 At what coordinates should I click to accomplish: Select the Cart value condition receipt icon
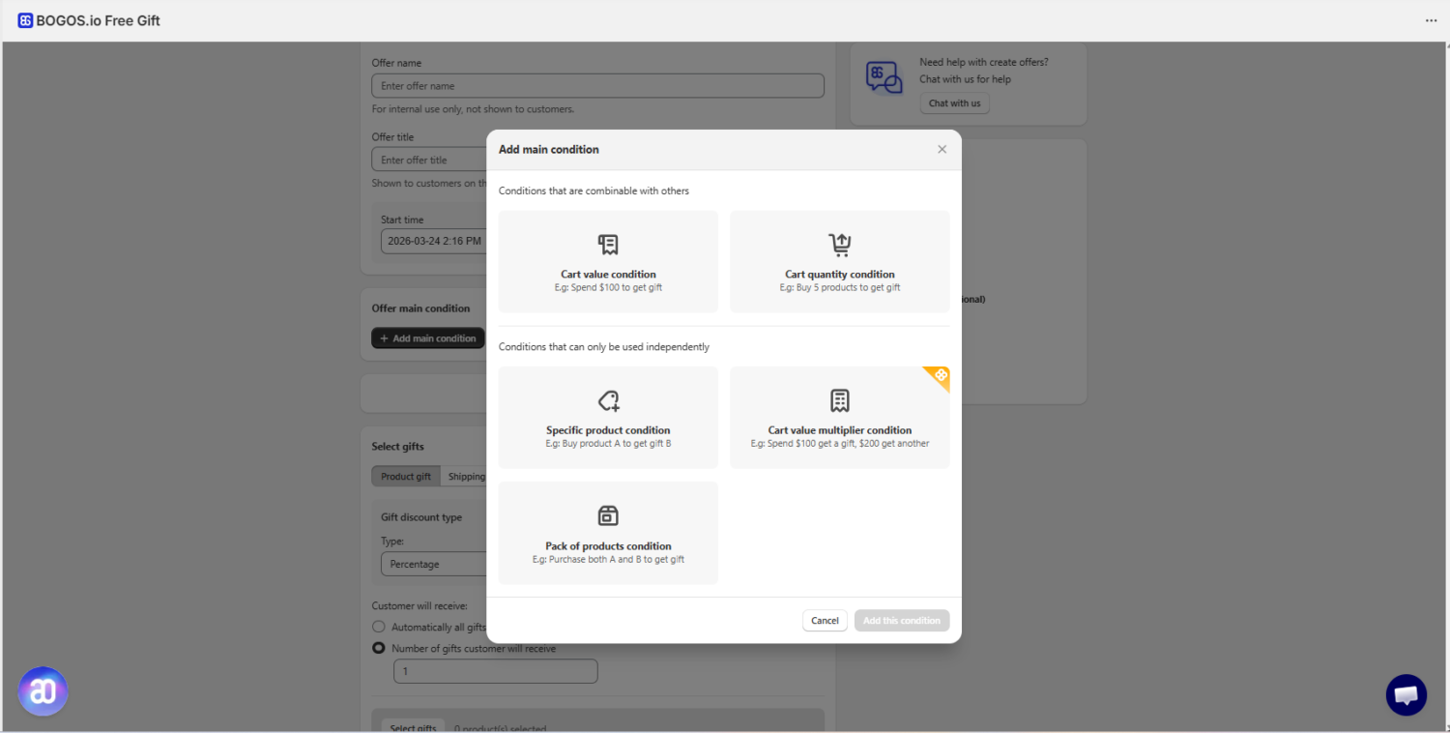pyautogui.click(x=608, y=245)
